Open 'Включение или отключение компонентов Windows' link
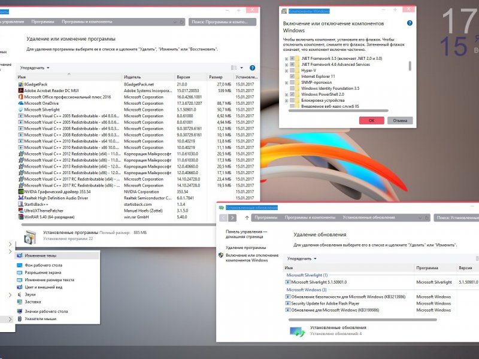This screenshot has width=479, height=359. click(252, 258)
